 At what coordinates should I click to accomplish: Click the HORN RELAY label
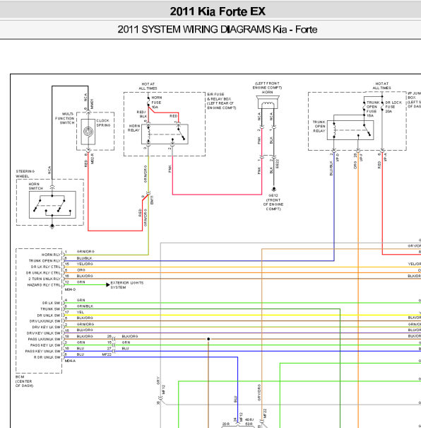(134, 128)
